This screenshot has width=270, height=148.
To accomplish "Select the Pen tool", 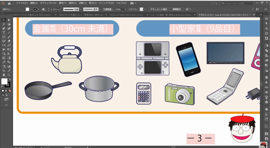I will 4,28.
